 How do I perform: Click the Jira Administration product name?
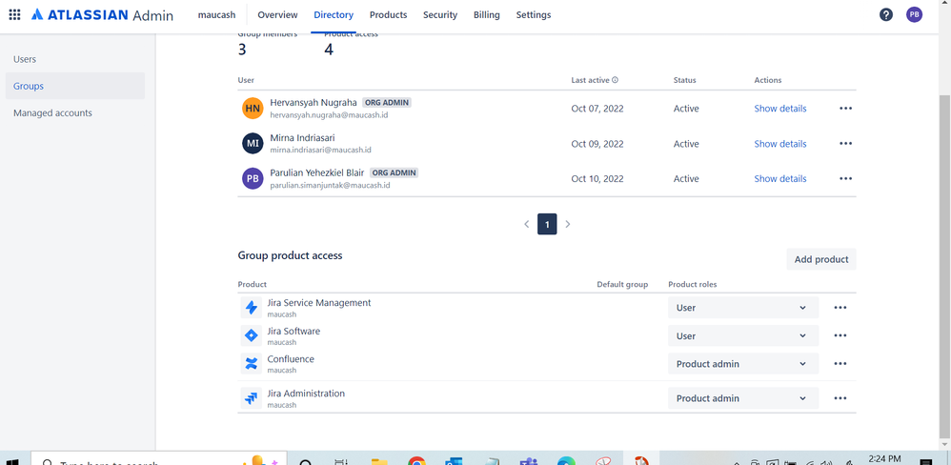coord(306,394)
